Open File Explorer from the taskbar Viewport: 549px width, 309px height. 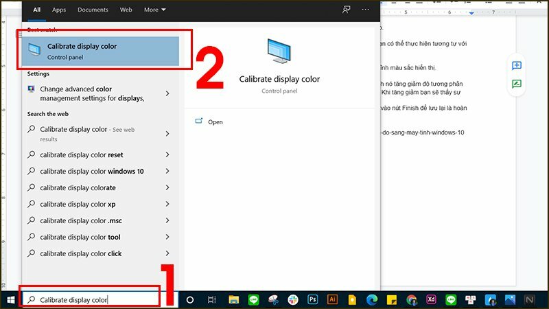[233, 300]
